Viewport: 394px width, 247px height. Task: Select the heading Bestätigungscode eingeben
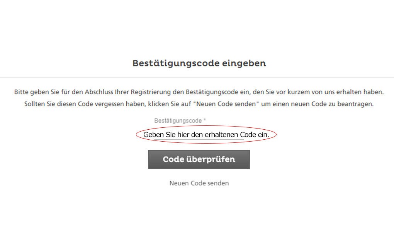click(199, 63)
